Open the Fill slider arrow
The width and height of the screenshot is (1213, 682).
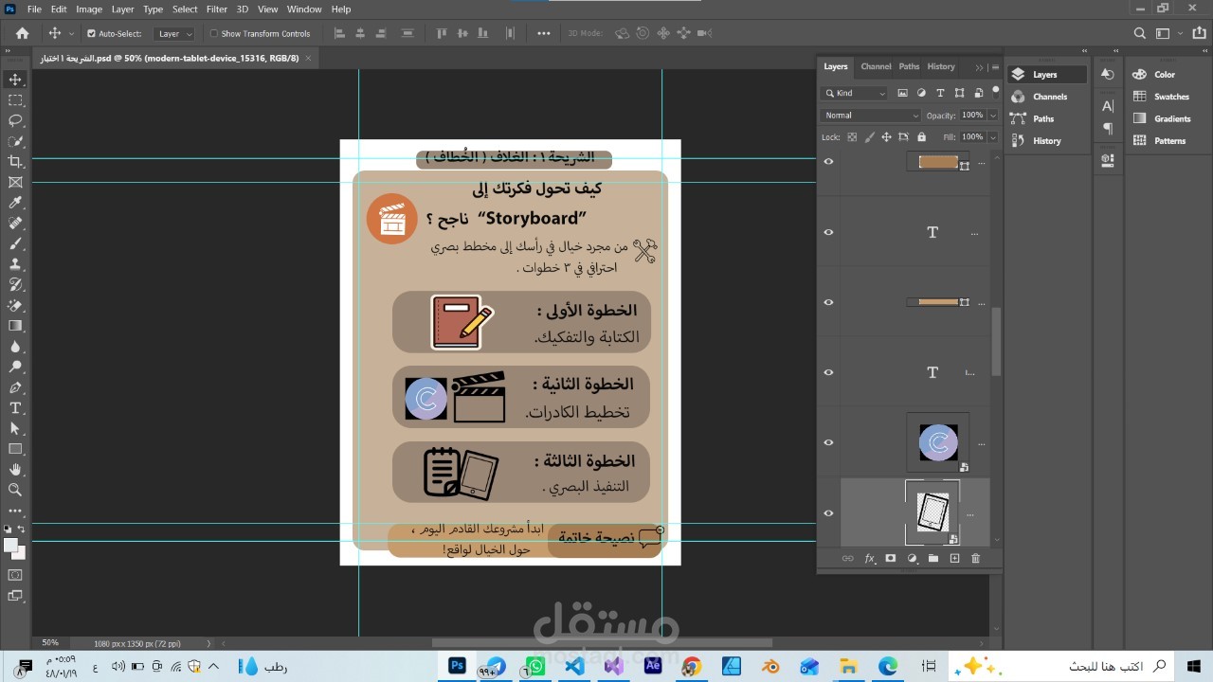[x=992, y=137]
